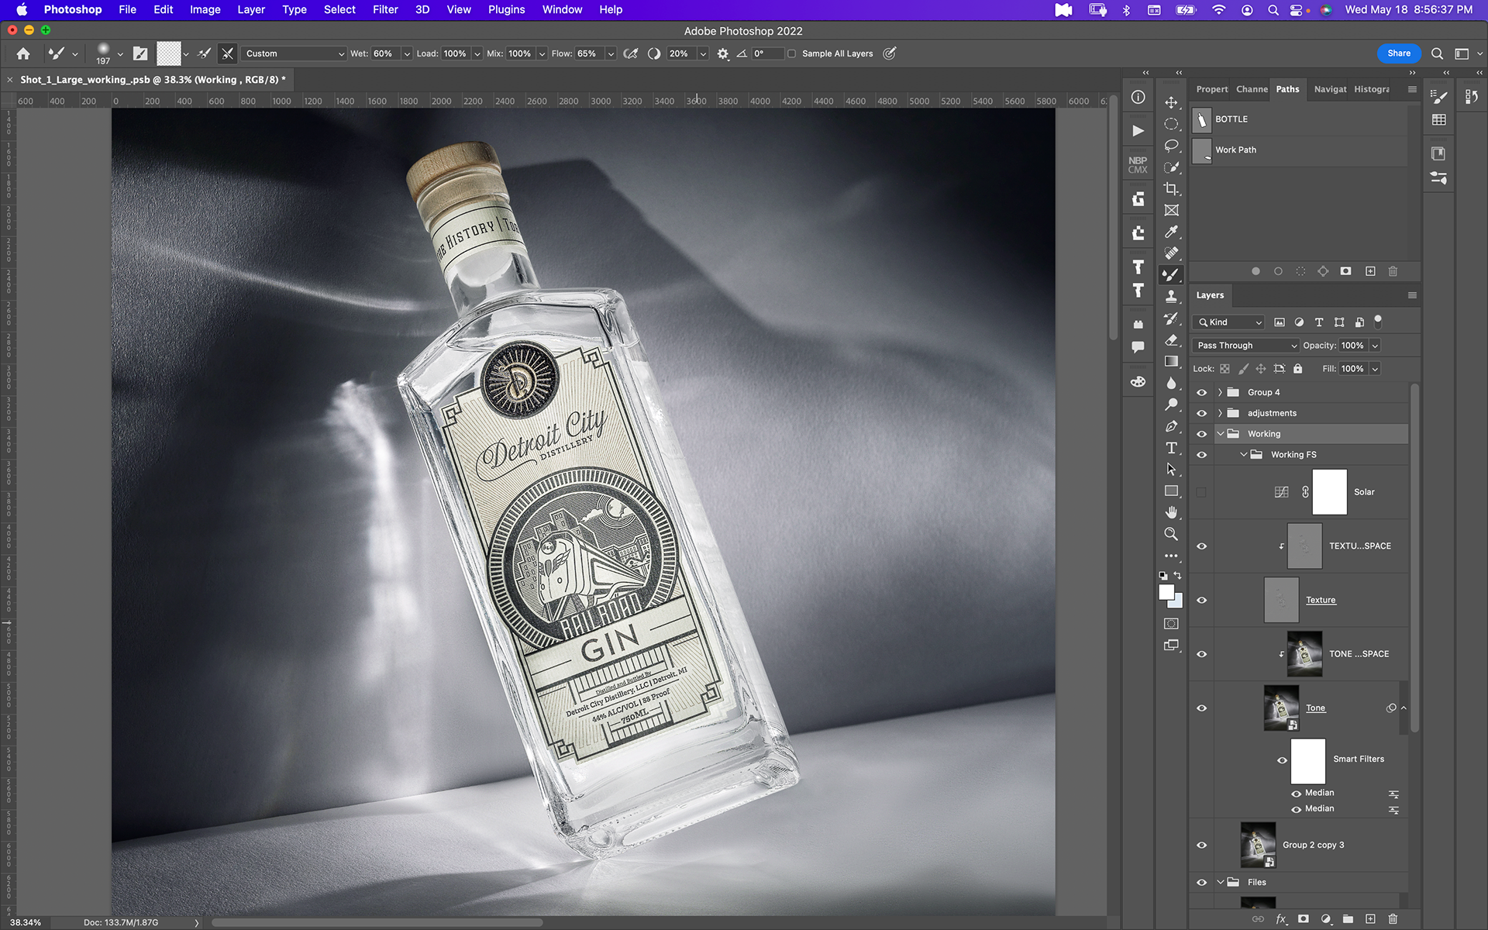Open the Plugins menu
The image size is (1488, 930).
(x=506, y=9)
